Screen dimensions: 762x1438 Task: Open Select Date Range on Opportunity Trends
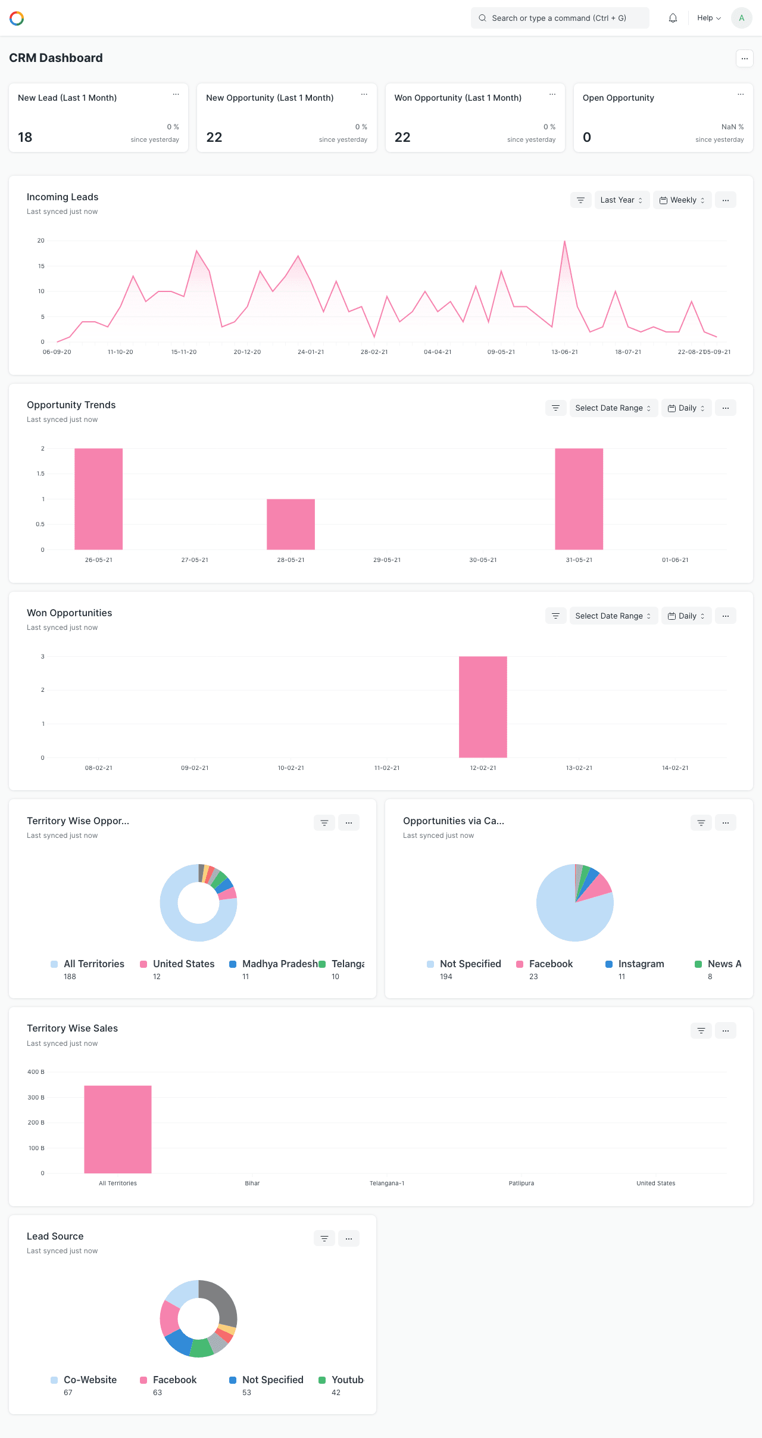[614, 408]
